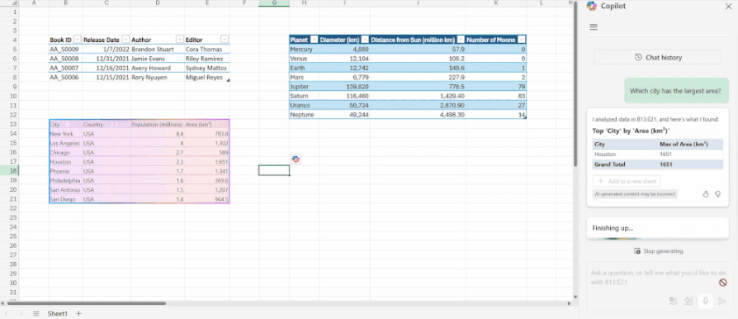The width and height of the screenshot is (738, 319).
Task: Click Stop generating
Action: coord(658,251)
